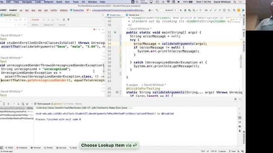
Task: Click the 'Process finished with exit code 0' line
Action: (58, 119)
